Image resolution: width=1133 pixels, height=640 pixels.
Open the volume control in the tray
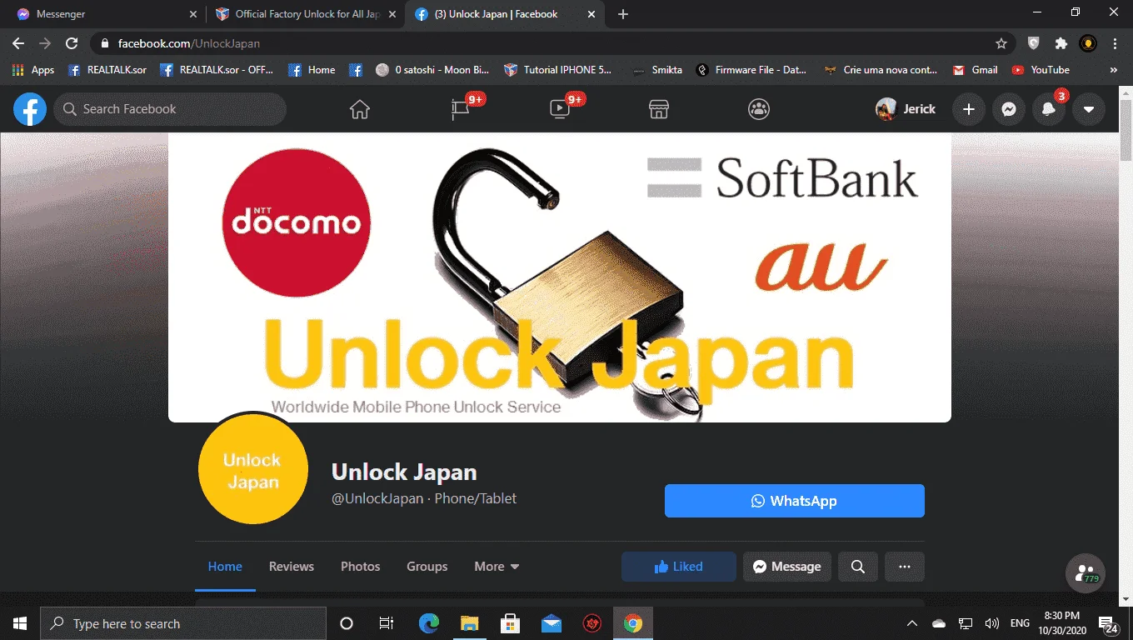pyautogui.click(x=991, y=623)
